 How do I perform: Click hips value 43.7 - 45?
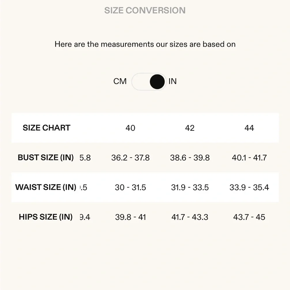point(249,217)
